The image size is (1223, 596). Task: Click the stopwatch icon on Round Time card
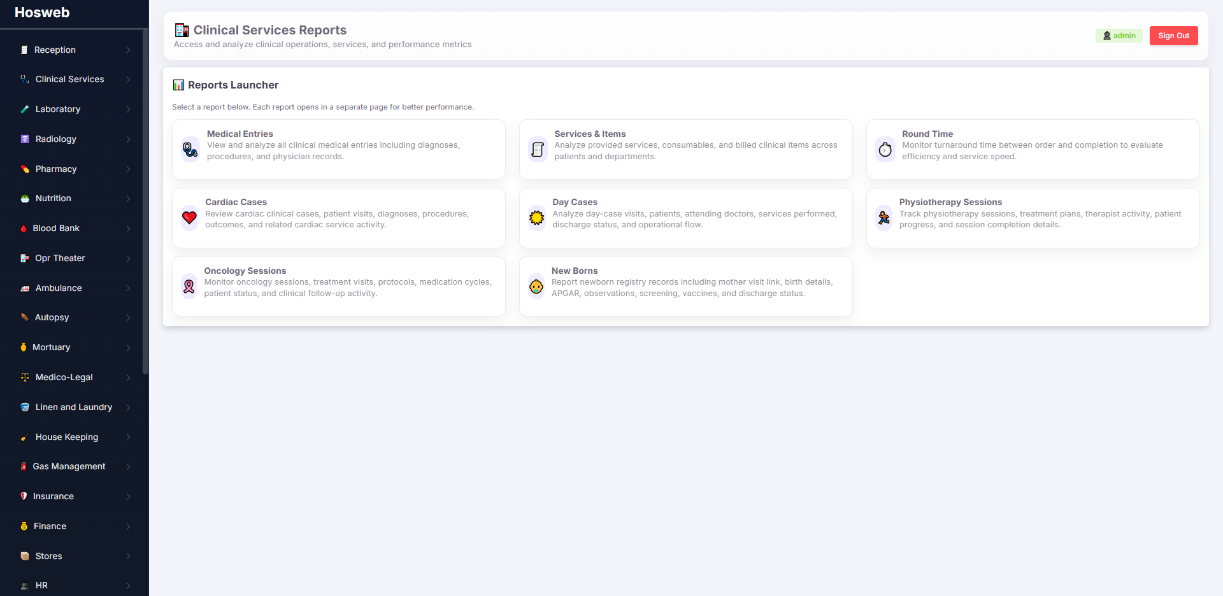click(885, 150)
